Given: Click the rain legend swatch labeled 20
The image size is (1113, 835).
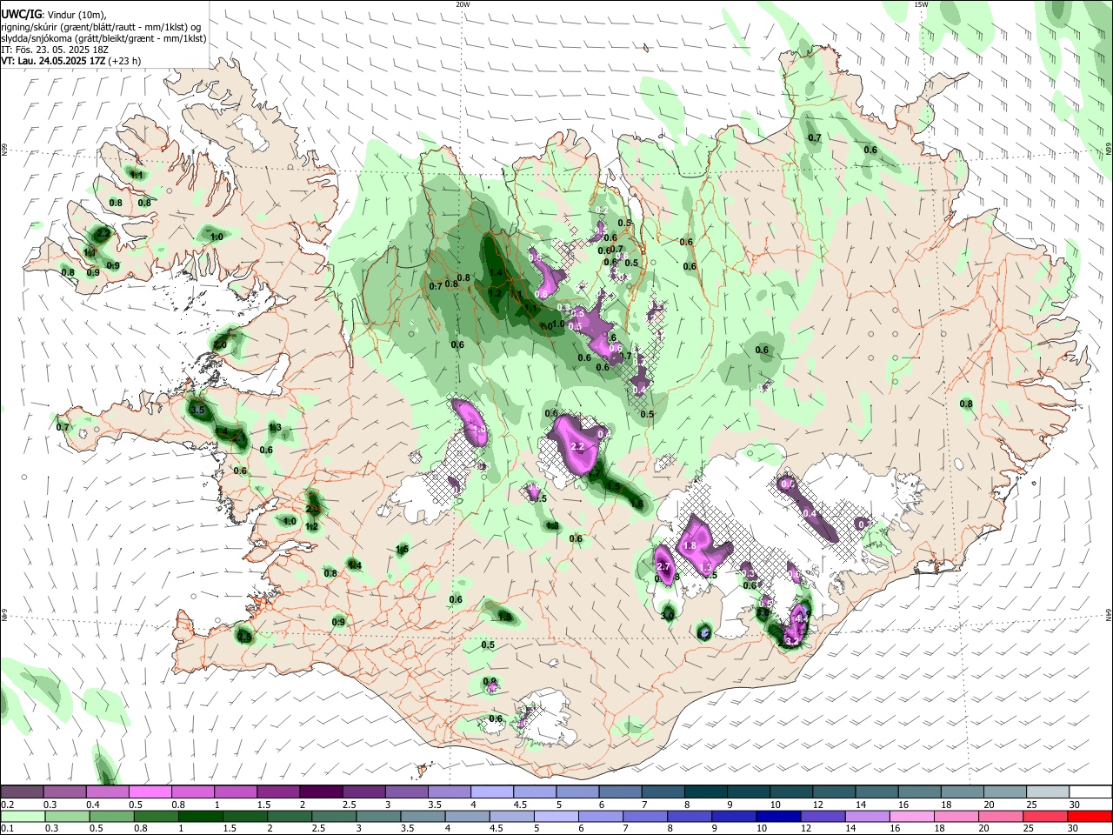Looking at the screenshot, I should pos(999,816).
